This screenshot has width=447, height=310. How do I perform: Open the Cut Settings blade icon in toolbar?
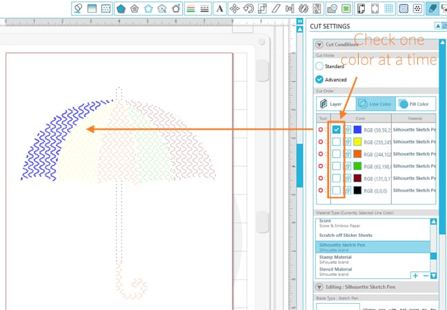click(433, 8)
